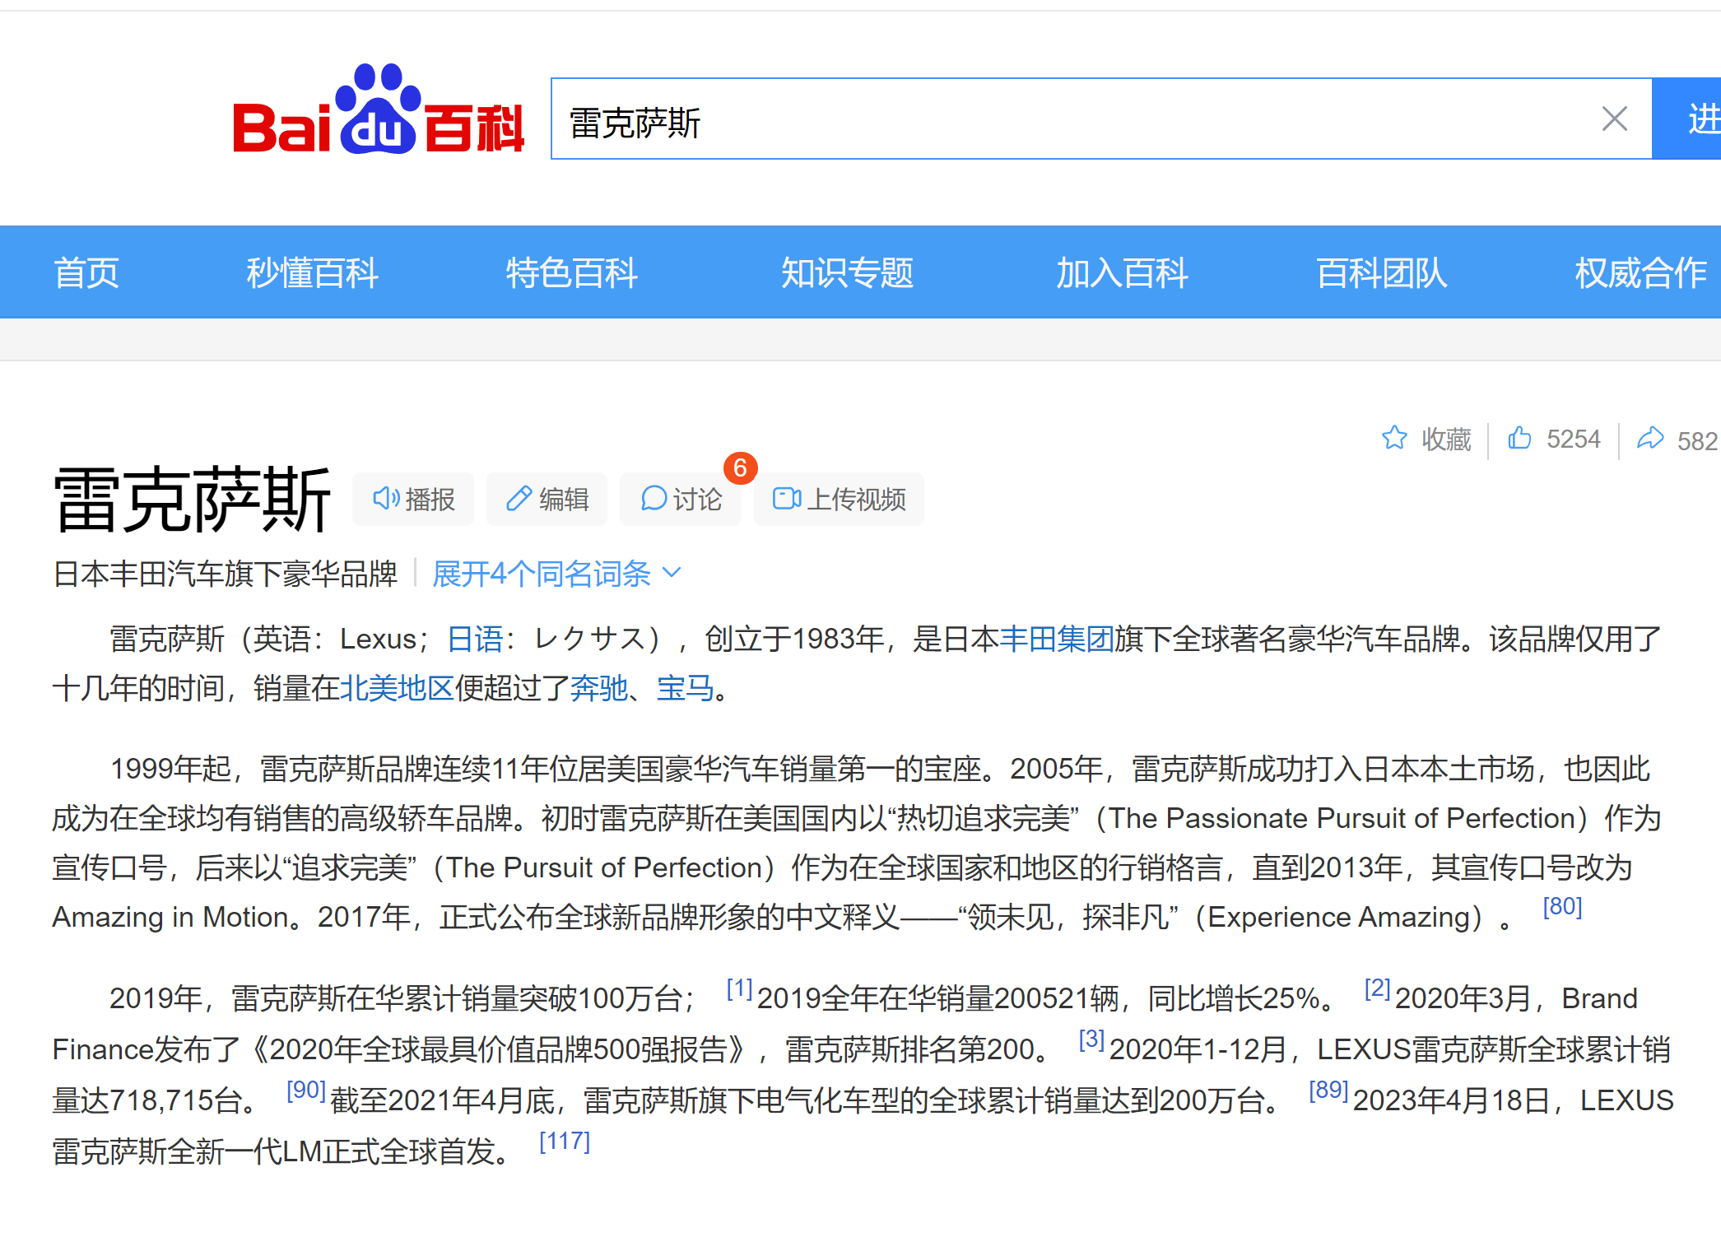Click the thumbs-up like icon

coord(1519,438)
